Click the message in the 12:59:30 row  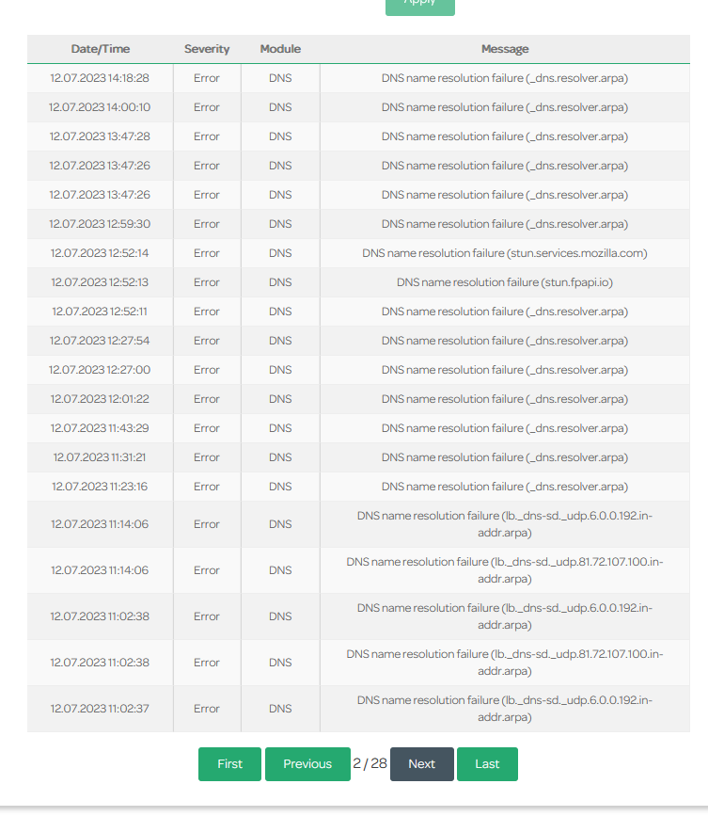(505, 224)
